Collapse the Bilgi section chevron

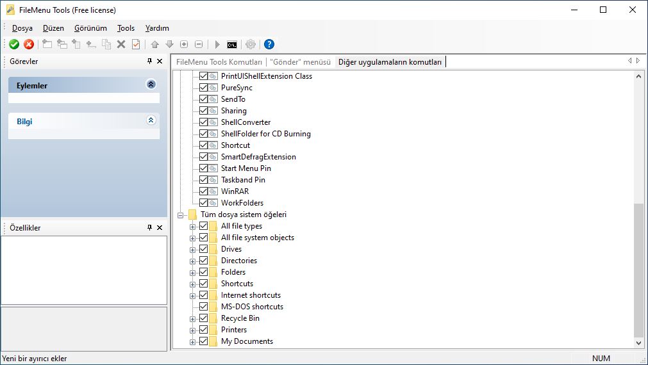pyautogui.click(x=151, y=120)
